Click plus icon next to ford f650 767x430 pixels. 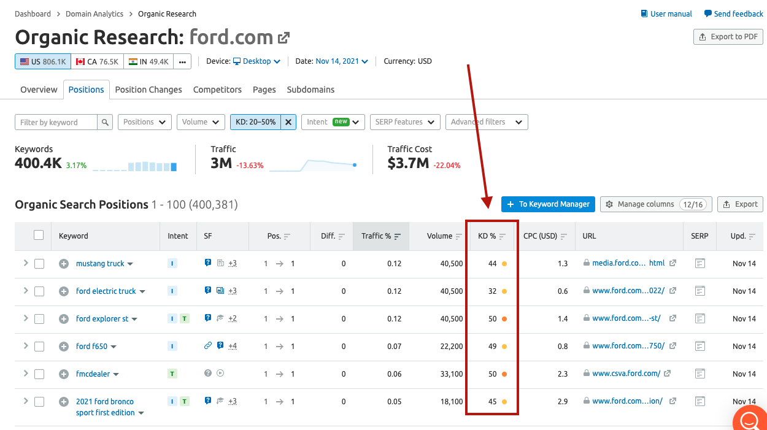coord(63,347)
